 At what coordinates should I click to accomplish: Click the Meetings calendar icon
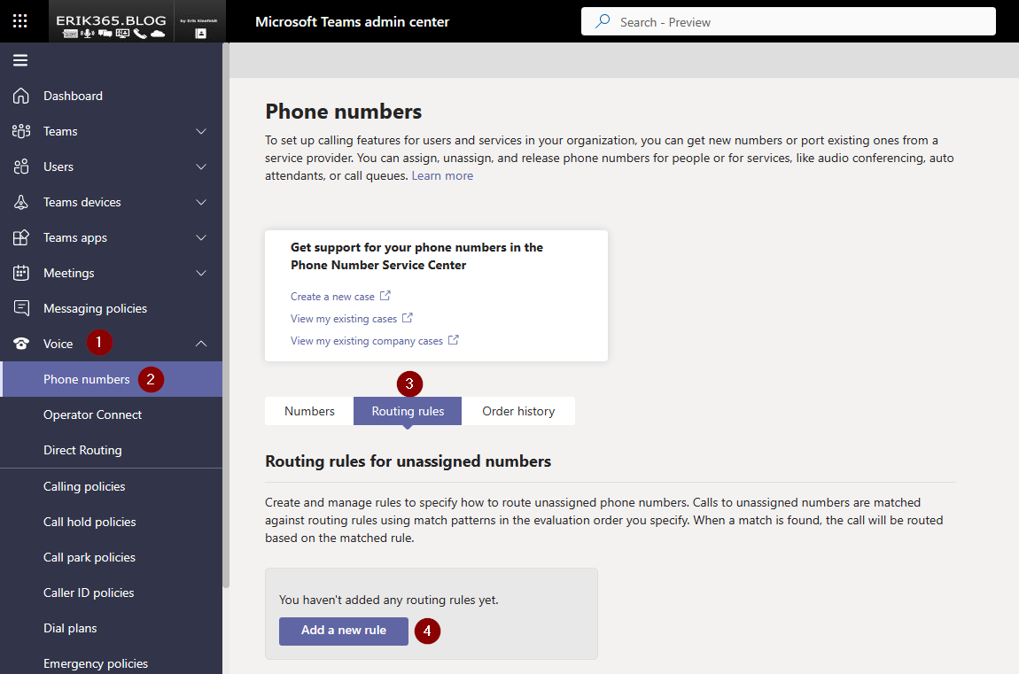pyautogui.click(x=21, y=273)
